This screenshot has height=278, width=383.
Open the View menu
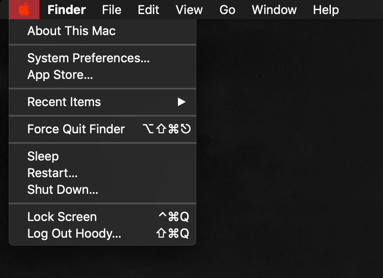pos(189,10)
